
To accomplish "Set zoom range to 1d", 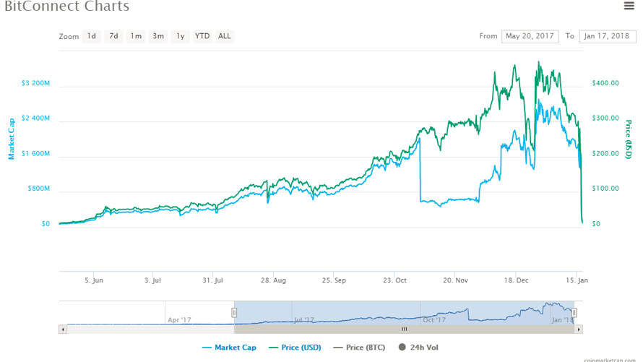I will click(x=92, y=36).
